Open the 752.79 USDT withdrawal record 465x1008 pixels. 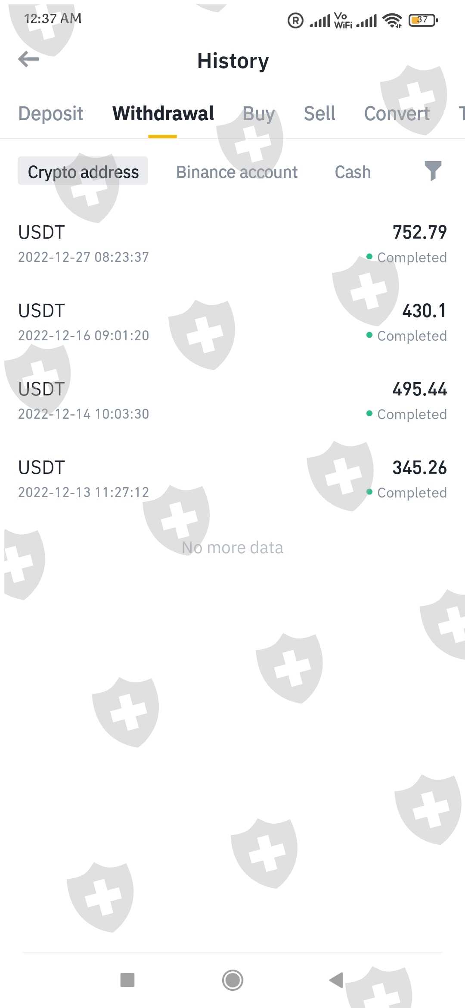point(232,244)
